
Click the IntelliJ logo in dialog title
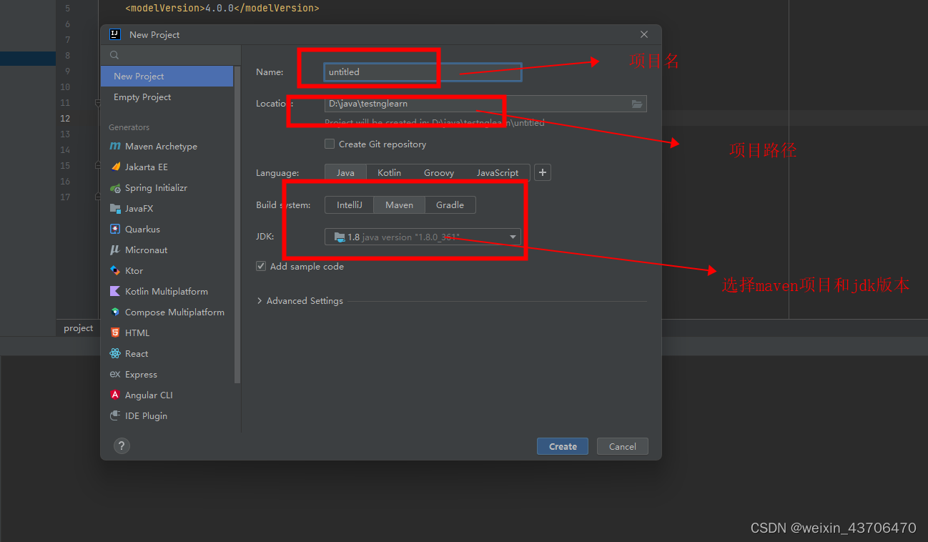pos(114,34)
